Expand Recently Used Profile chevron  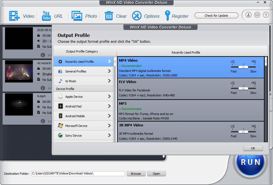pyautogui.click(x=109, y=61)
